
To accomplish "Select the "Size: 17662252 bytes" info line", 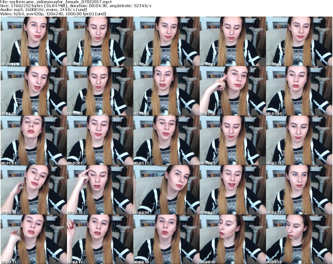I will point(76,6).
